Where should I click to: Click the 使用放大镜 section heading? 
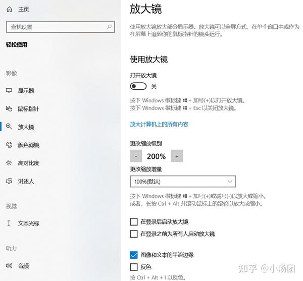(x=149, y=59)
